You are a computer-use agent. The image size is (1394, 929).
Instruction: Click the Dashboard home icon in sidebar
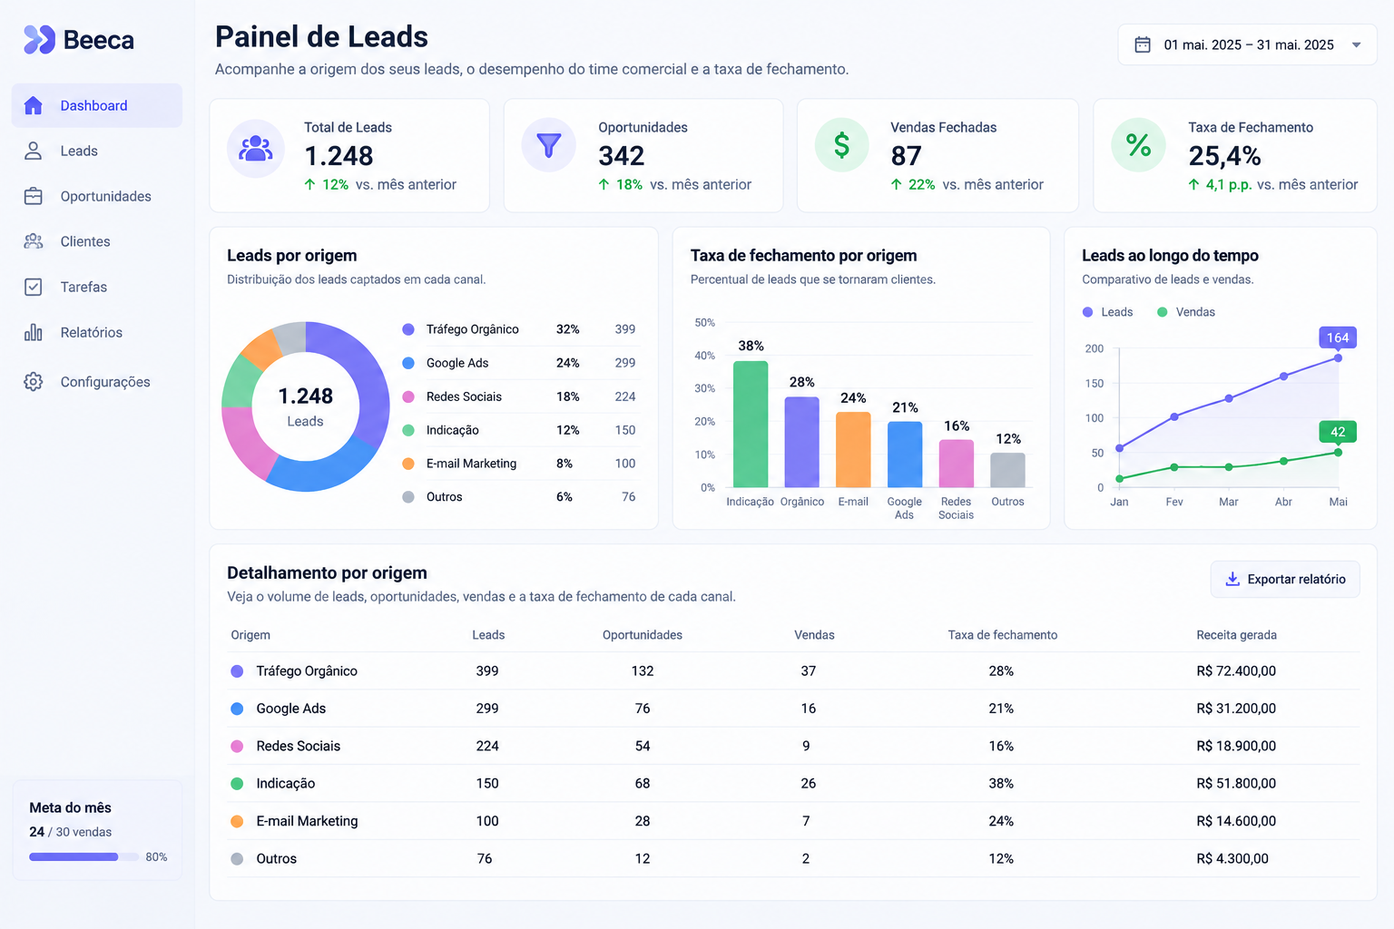(34, 105)
